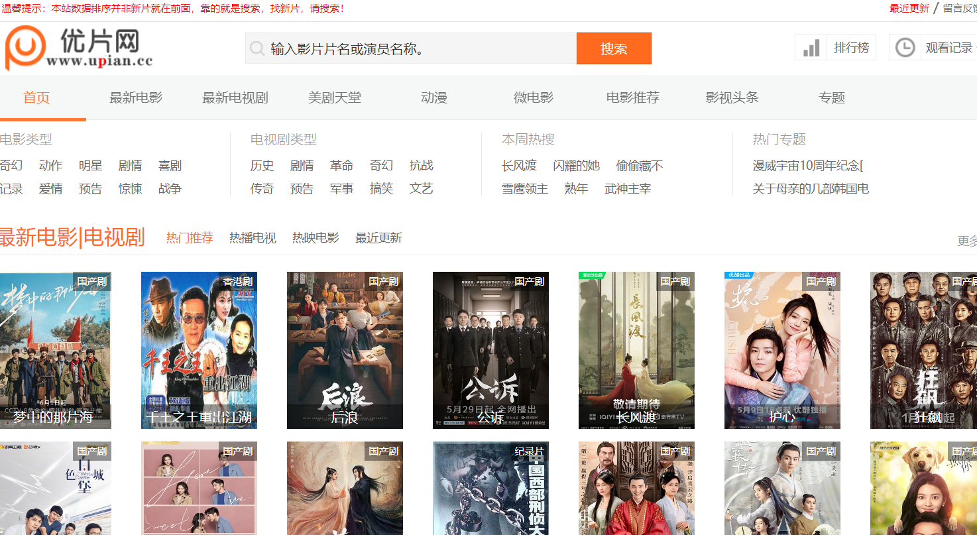Click the 最新电影|电视剧 section title
This screenshot has height=535, width=977.
[72, 237]
